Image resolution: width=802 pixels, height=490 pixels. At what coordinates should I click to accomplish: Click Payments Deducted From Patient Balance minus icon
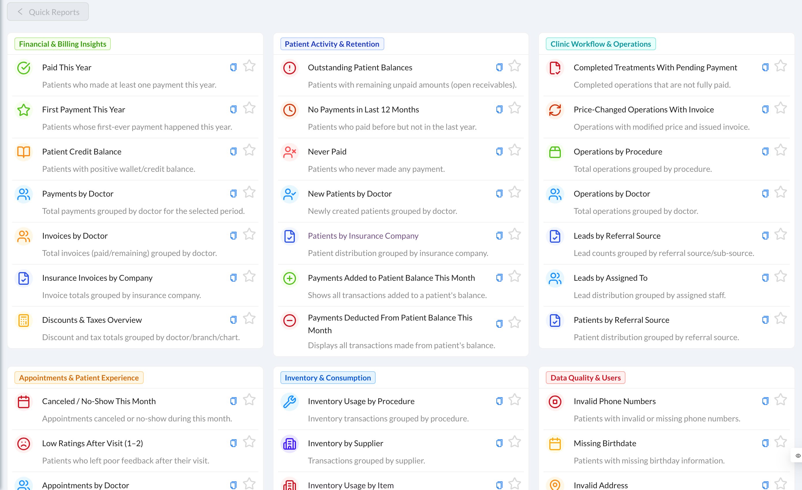[289, 320]
